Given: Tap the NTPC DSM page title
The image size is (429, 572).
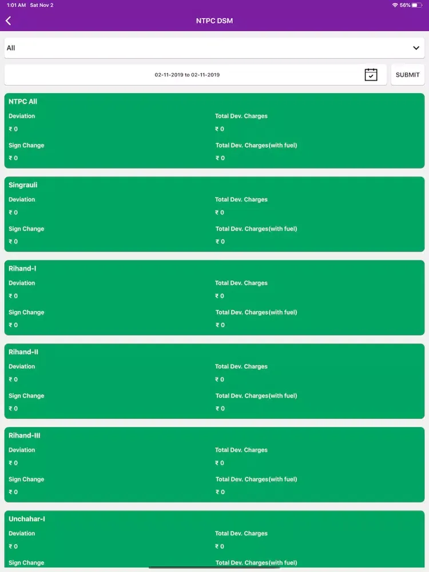Looking at the screenshot, I should tap(214, 21).
